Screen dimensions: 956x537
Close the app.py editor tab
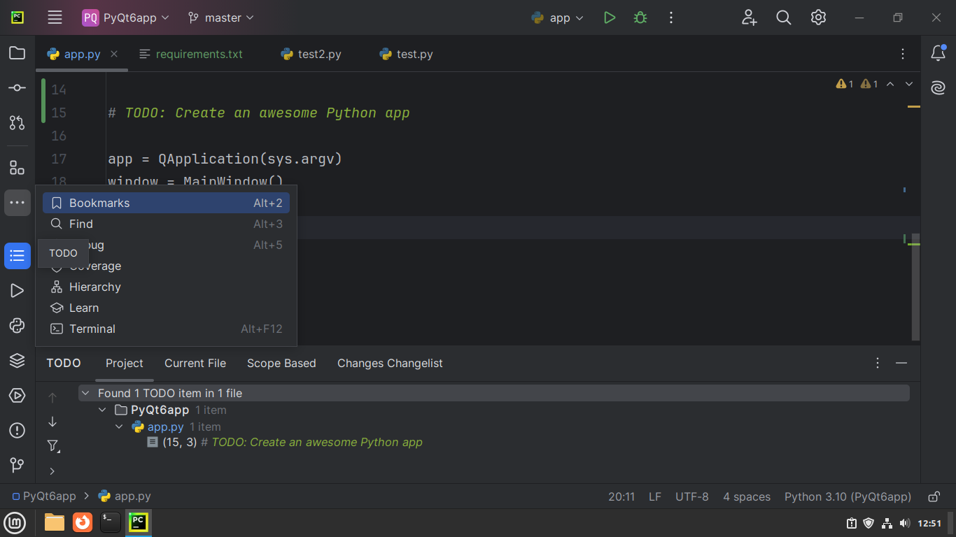click(114, 54)
